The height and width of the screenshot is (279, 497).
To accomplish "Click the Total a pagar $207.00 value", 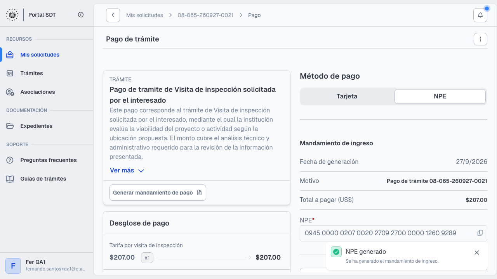I will point(476,200).
